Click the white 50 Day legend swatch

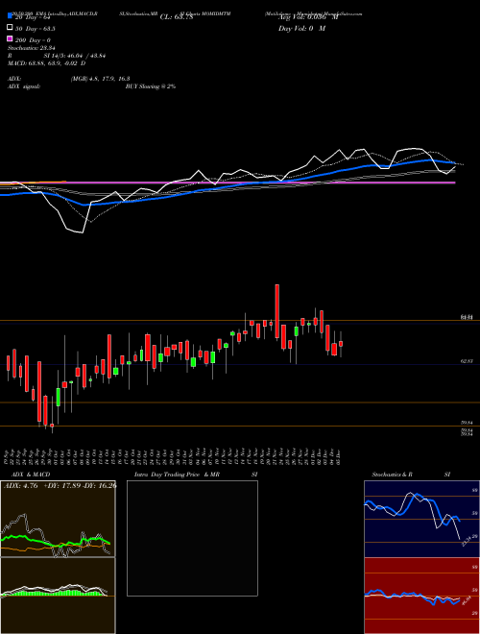click(10, 28)
